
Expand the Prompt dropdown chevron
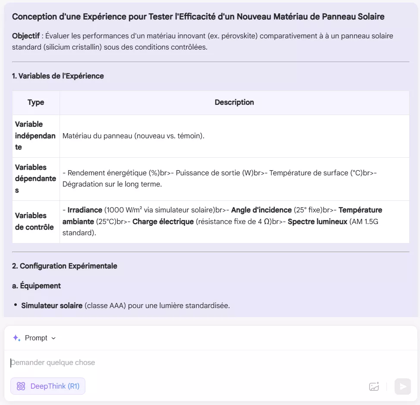coord(53,338)
